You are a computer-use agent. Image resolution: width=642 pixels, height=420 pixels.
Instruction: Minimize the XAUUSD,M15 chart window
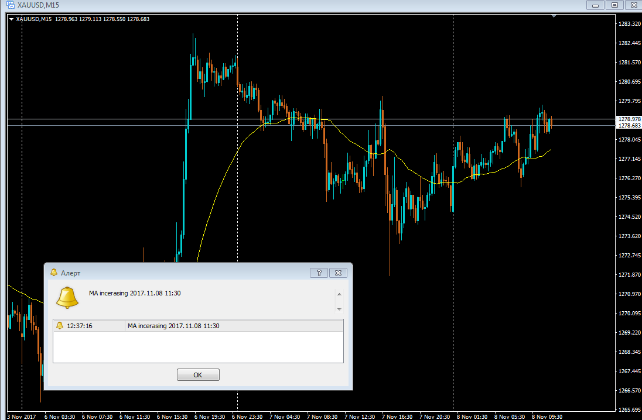coord(595,5)
